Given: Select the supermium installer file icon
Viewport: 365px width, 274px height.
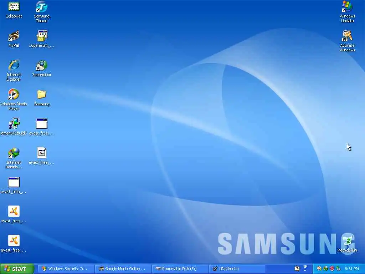Looking at the screenshot, I should [x=41, y=39].
